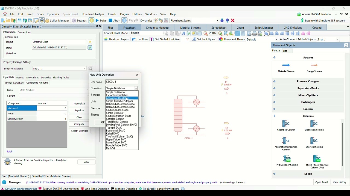Close the New Unit Operation dialog

(137, 75)
